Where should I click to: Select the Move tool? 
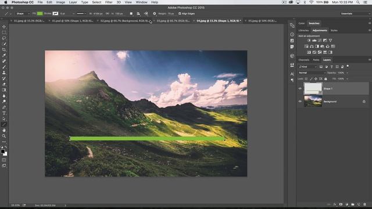click(x=4, y=27)
